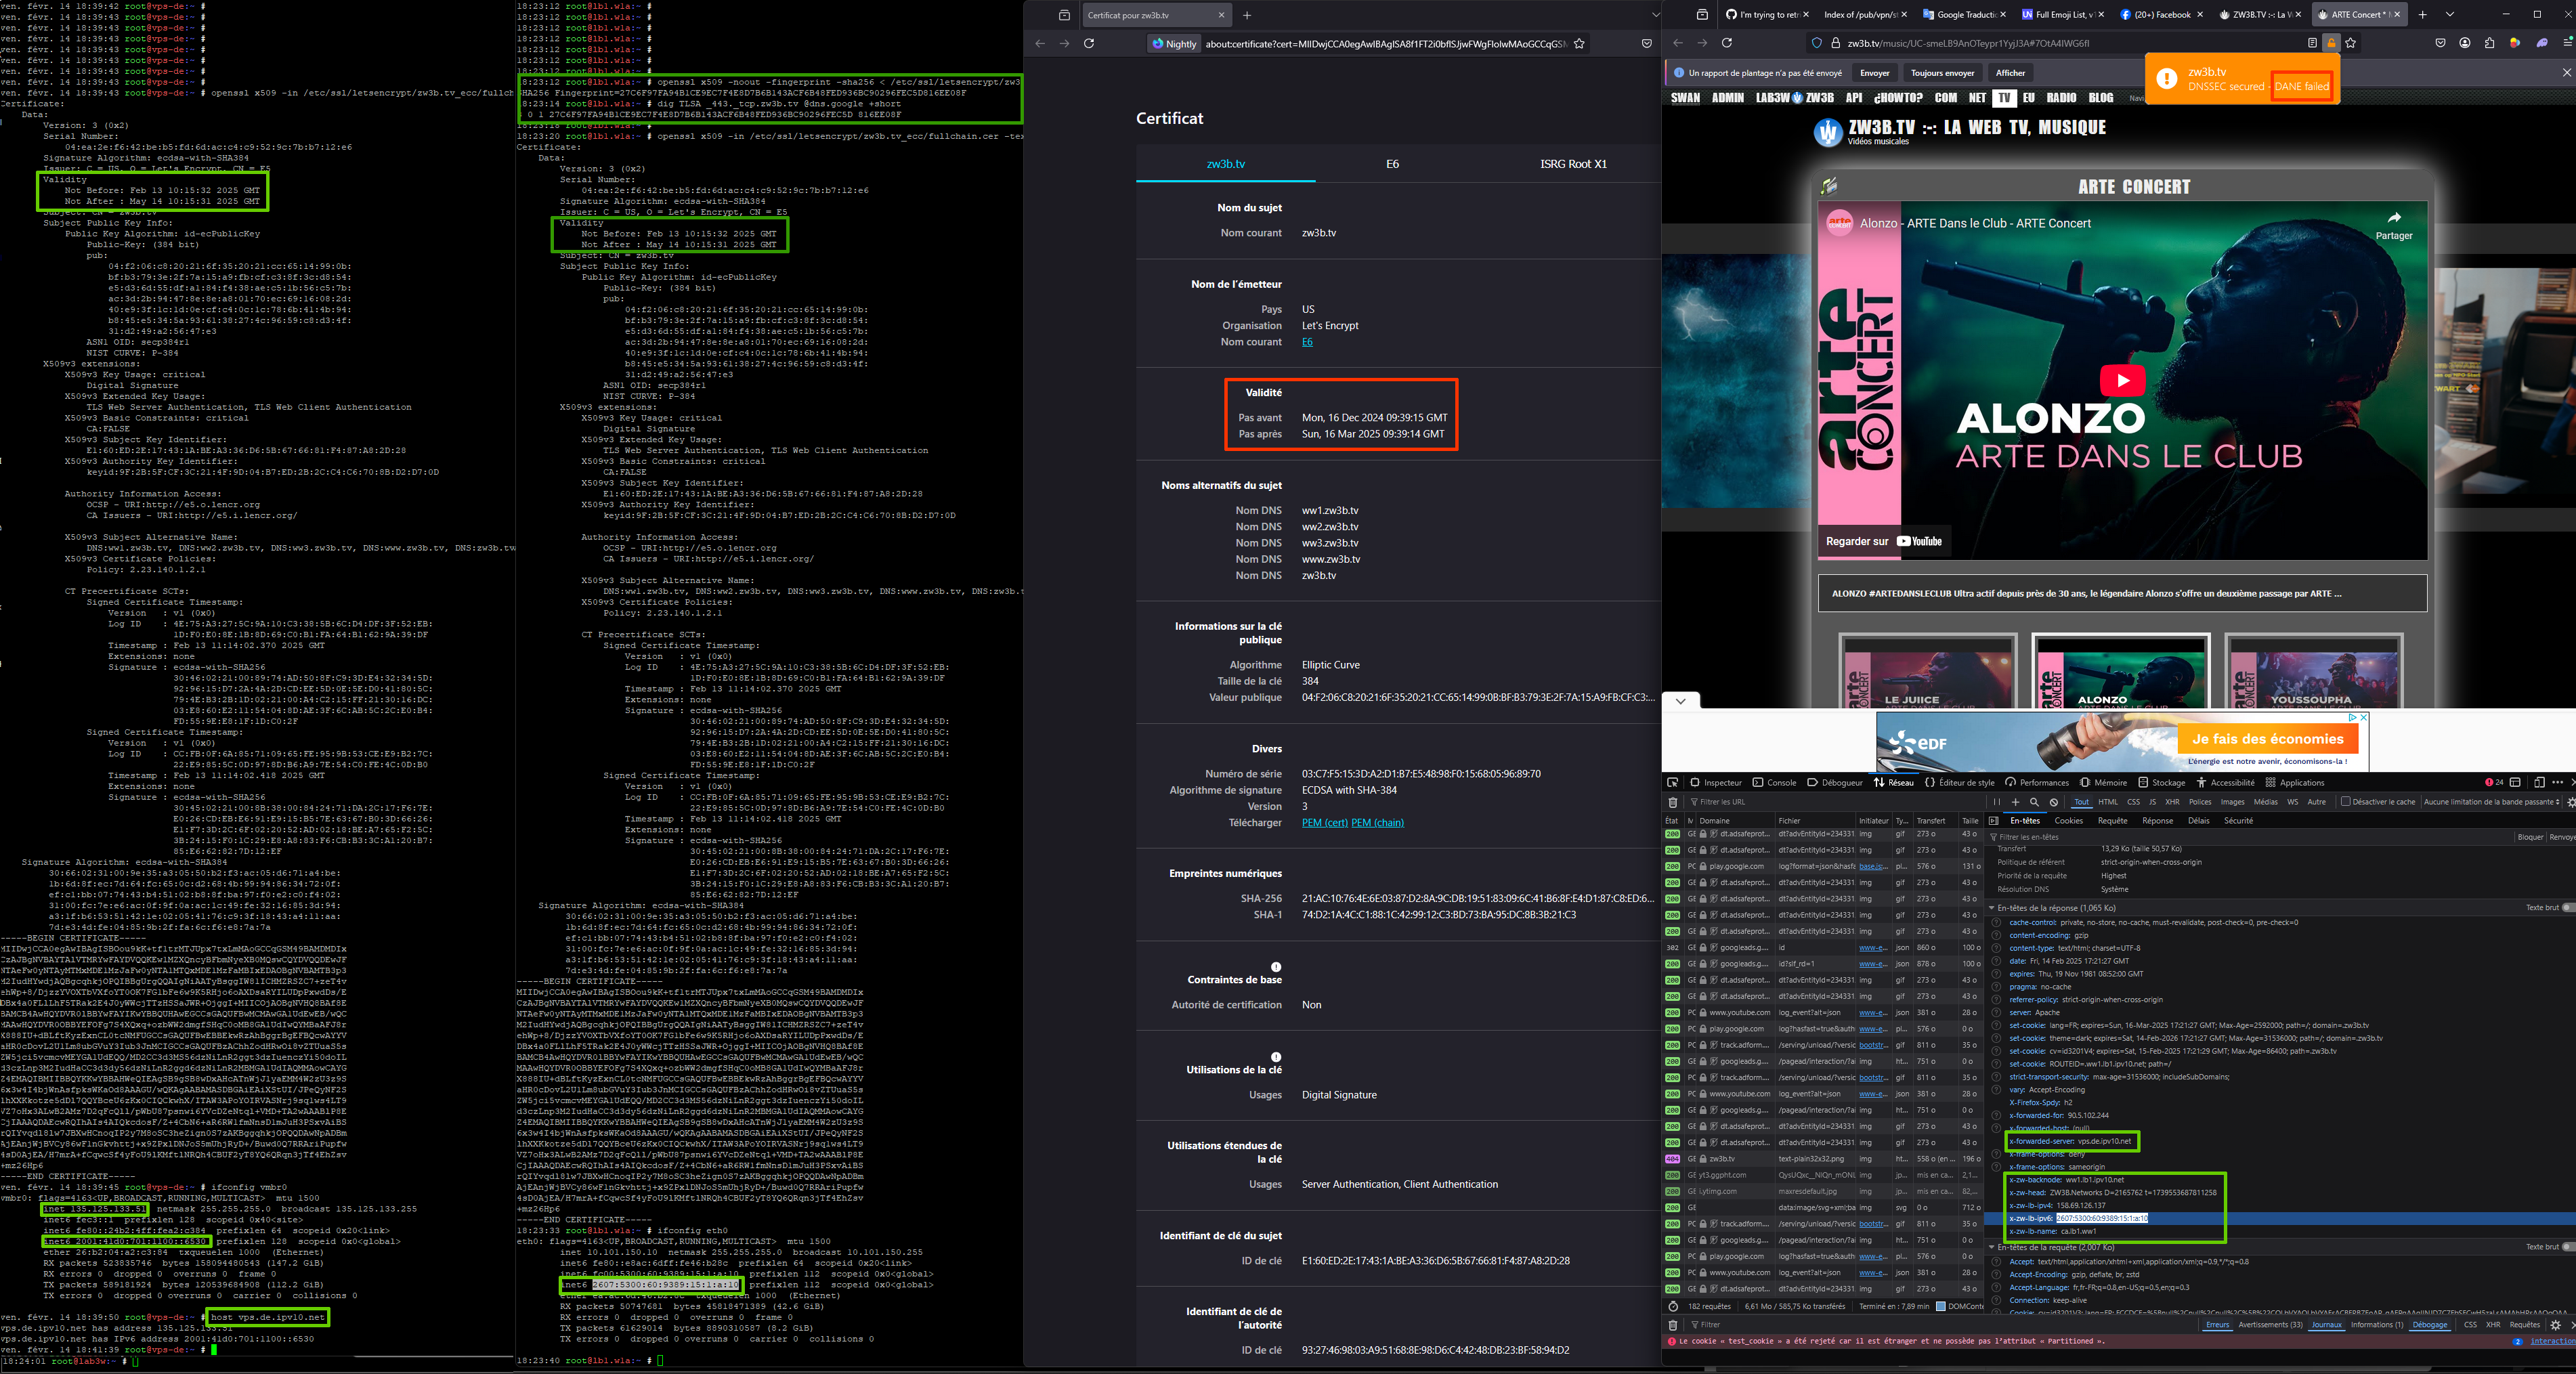Open the Cookies tab of the request details
The height and width of the screenshot is (1374, 2576).
pyautogui.click(x=2069, y=821)
